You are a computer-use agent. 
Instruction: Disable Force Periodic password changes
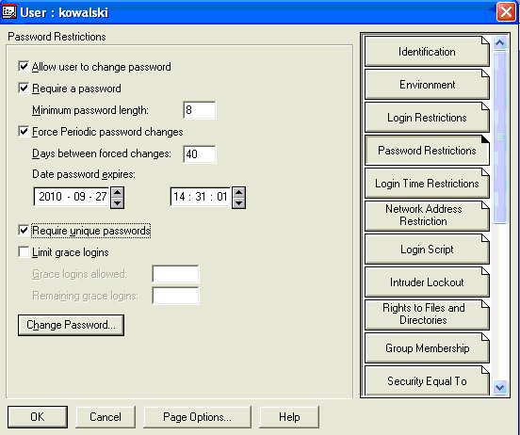pos(24,132)
